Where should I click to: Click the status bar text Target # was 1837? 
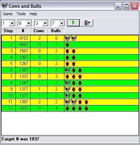20,139
